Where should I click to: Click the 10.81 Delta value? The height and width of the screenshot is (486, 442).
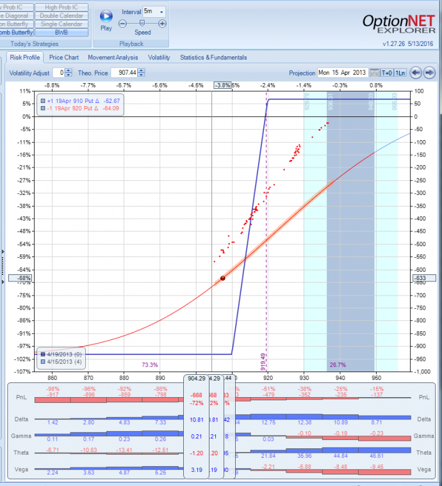[197, 419]
